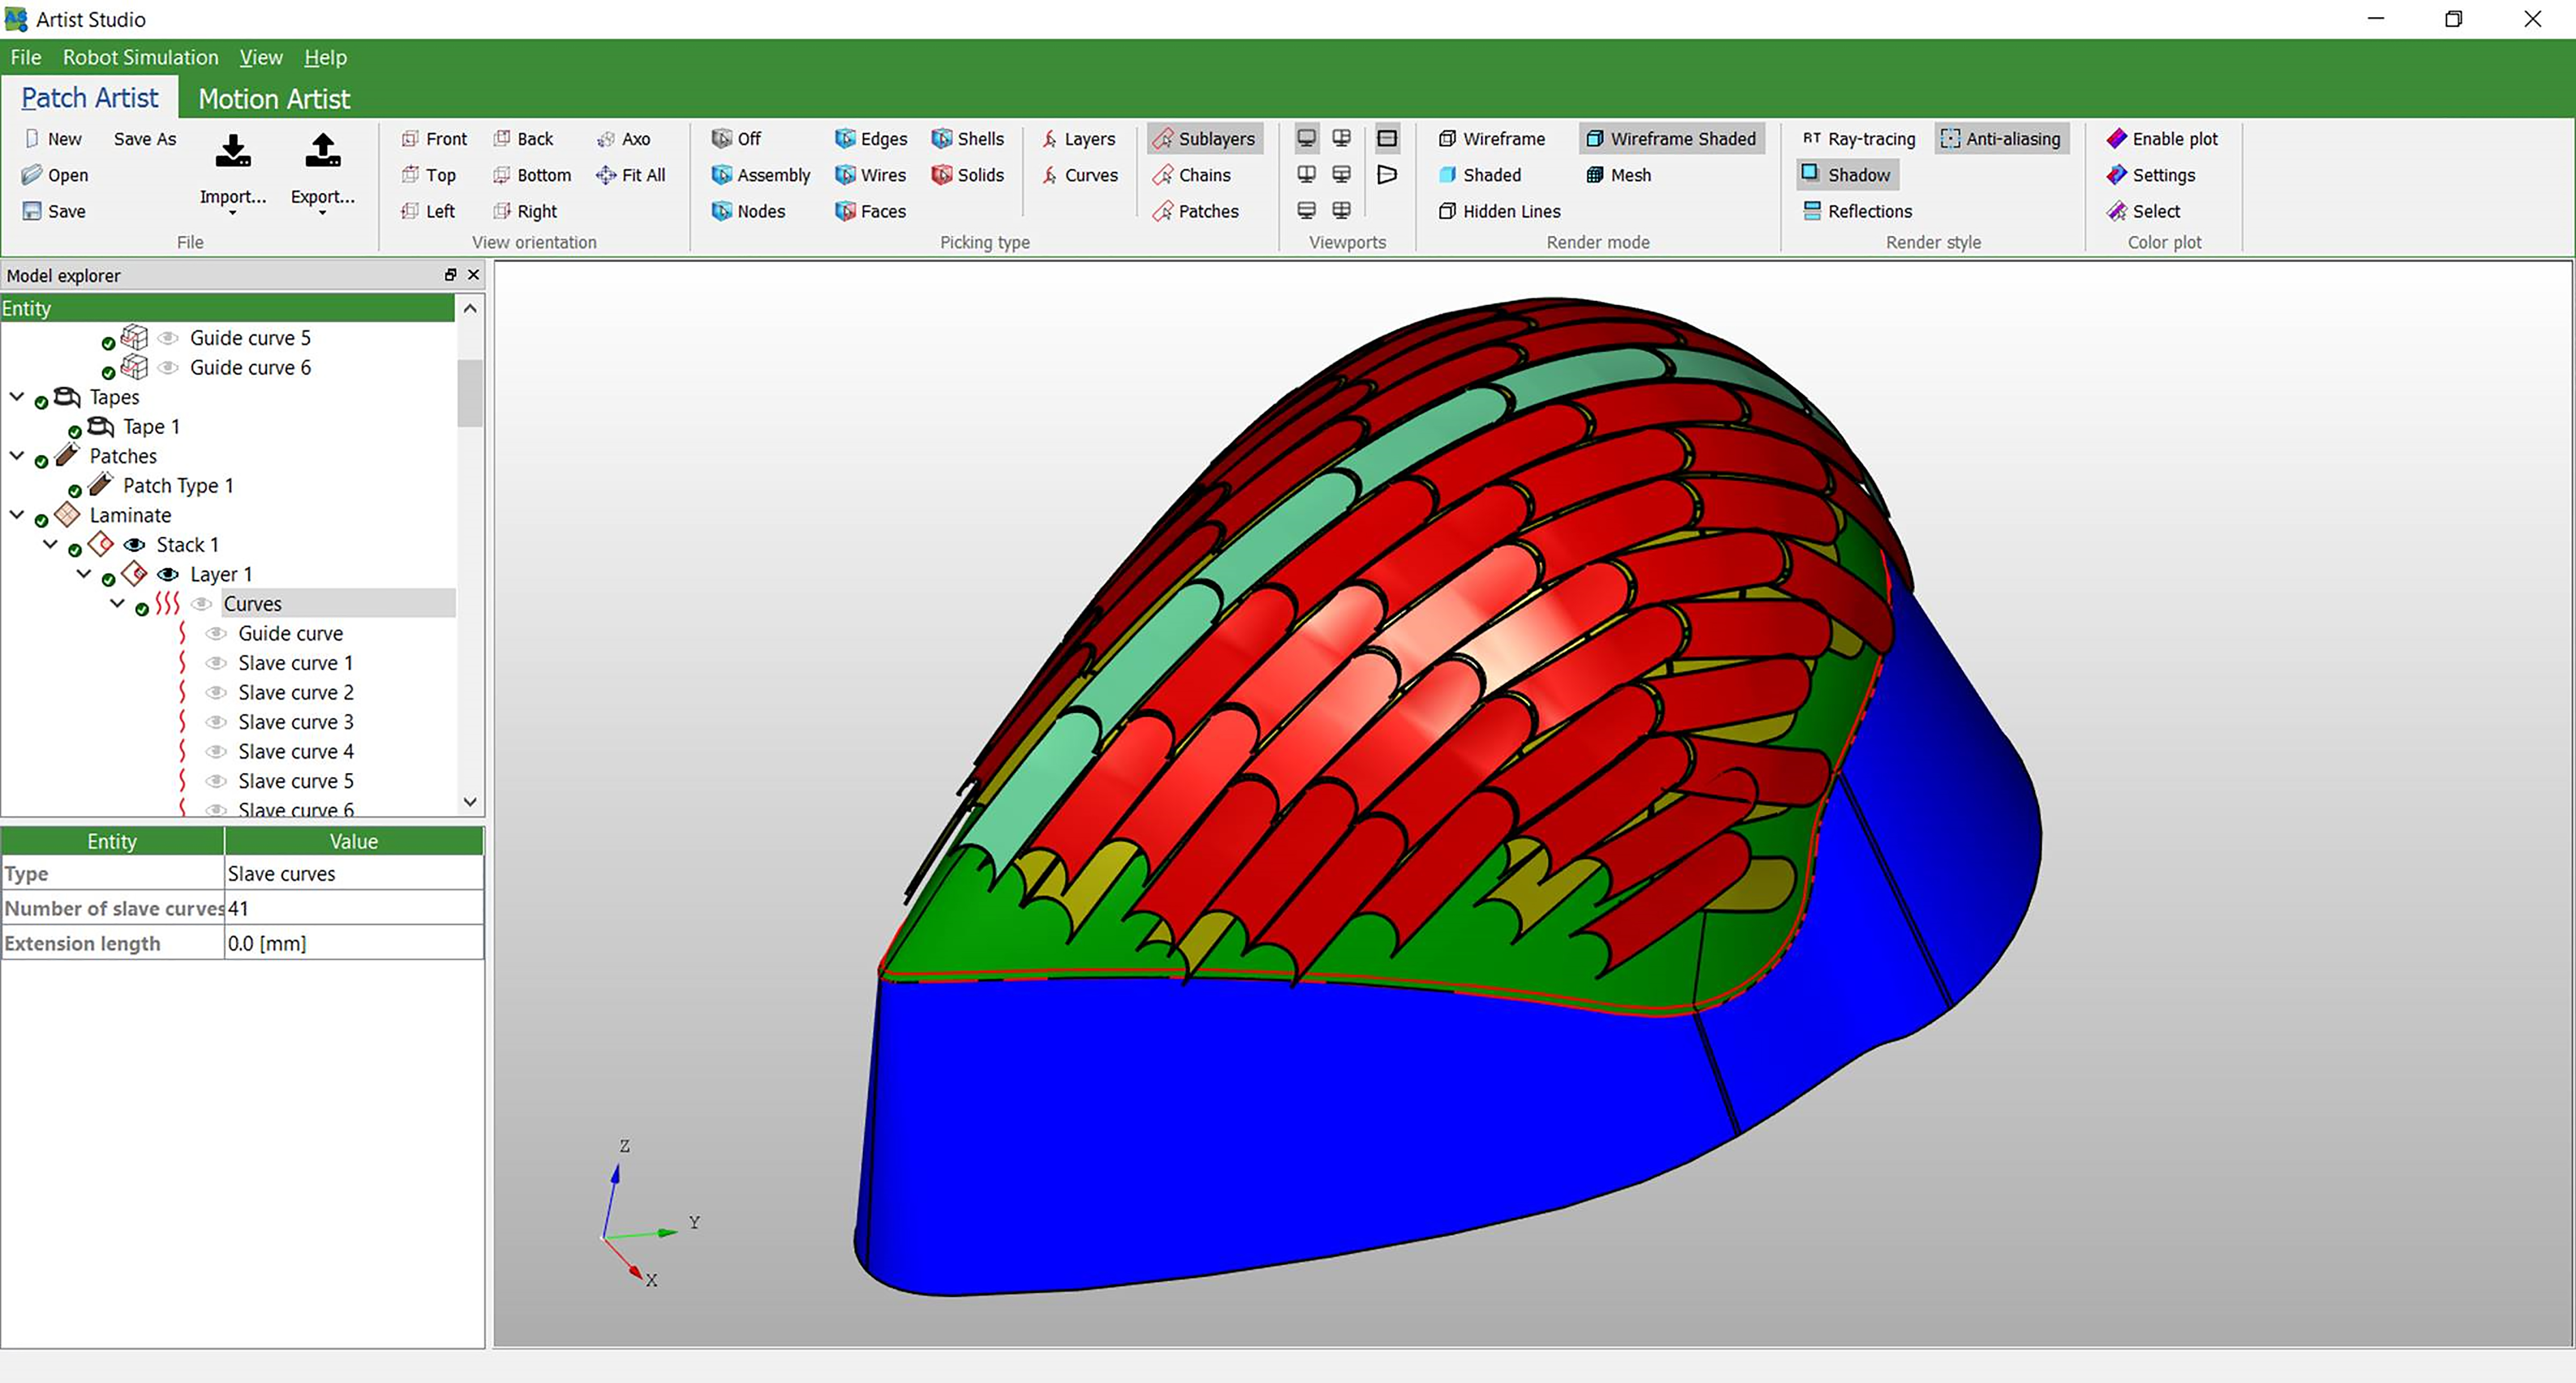Activate Sublayers picking type
Image resolution: width=2576 pixels, height=1383 pixels.
(x=1205, y=139)
